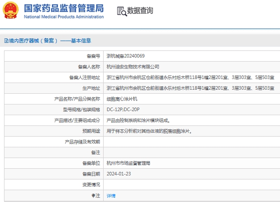This screenshot has width=280, height=204.
Task: Click 产品存储及有效期 label
Action: (82, 142)
